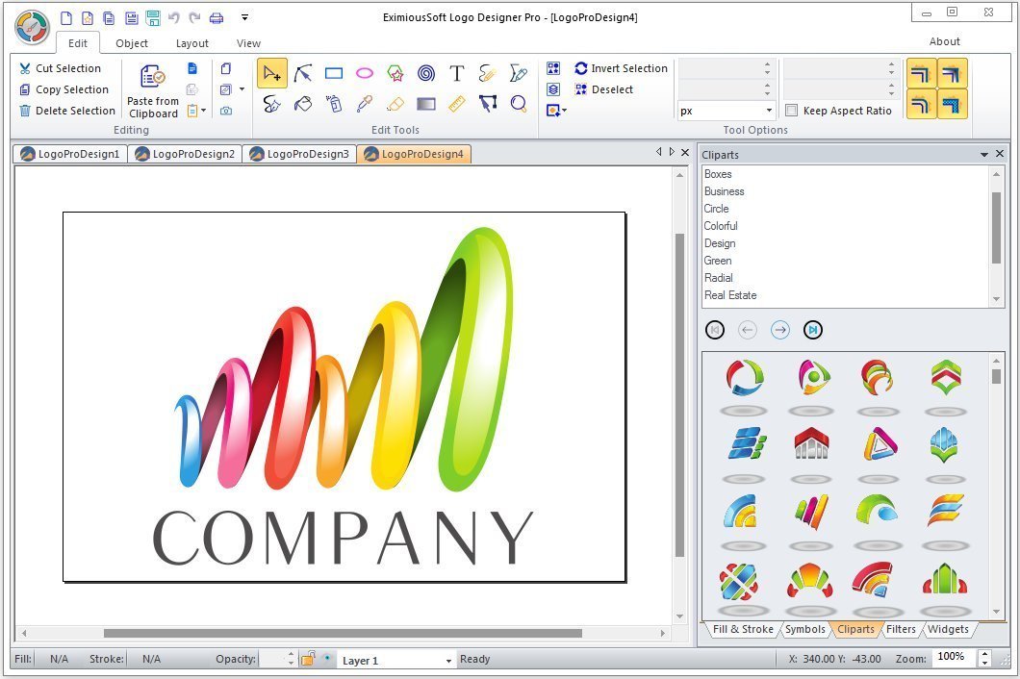Viewport: 1020px width, 679px height.
Task: Choose the node edit tool
Action: pos(302,73)
